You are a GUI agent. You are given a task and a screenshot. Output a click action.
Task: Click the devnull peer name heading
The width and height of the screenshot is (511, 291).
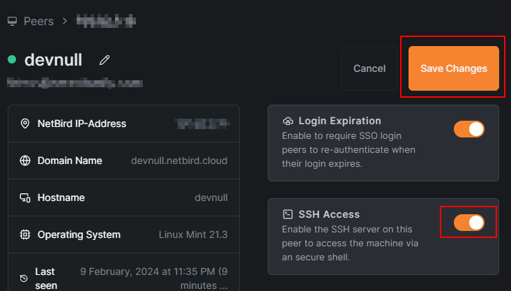pyautogui.click(x=53, y=60)
